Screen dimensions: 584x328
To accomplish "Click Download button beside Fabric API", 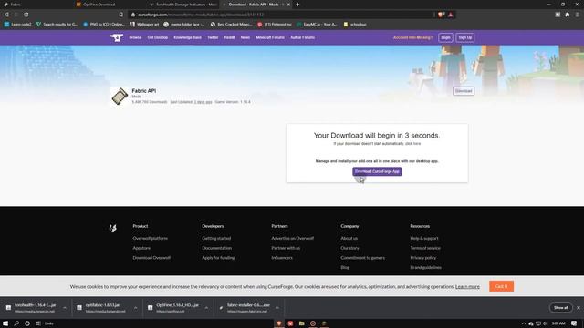I will [464, 91].
